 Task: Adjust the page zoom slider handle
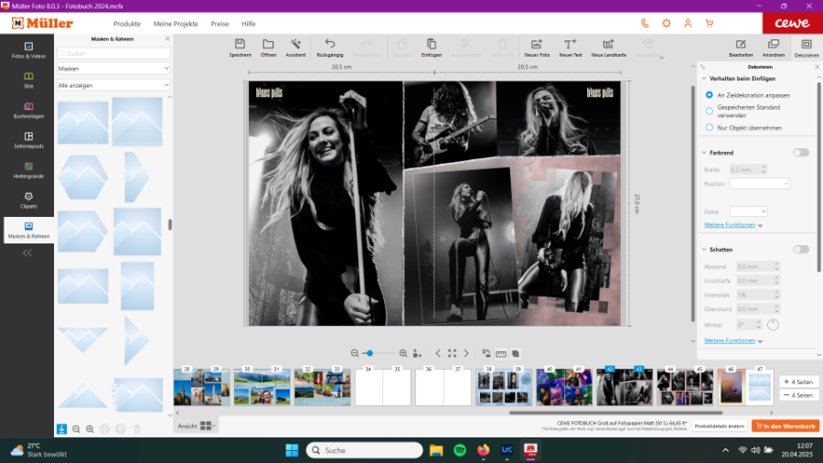pyautogui.click(x=369, y=353)
